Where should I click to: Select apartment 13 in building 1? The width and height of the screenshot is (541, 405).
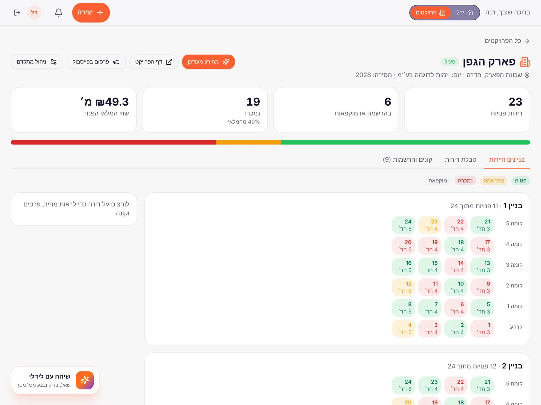pos(482,266)
